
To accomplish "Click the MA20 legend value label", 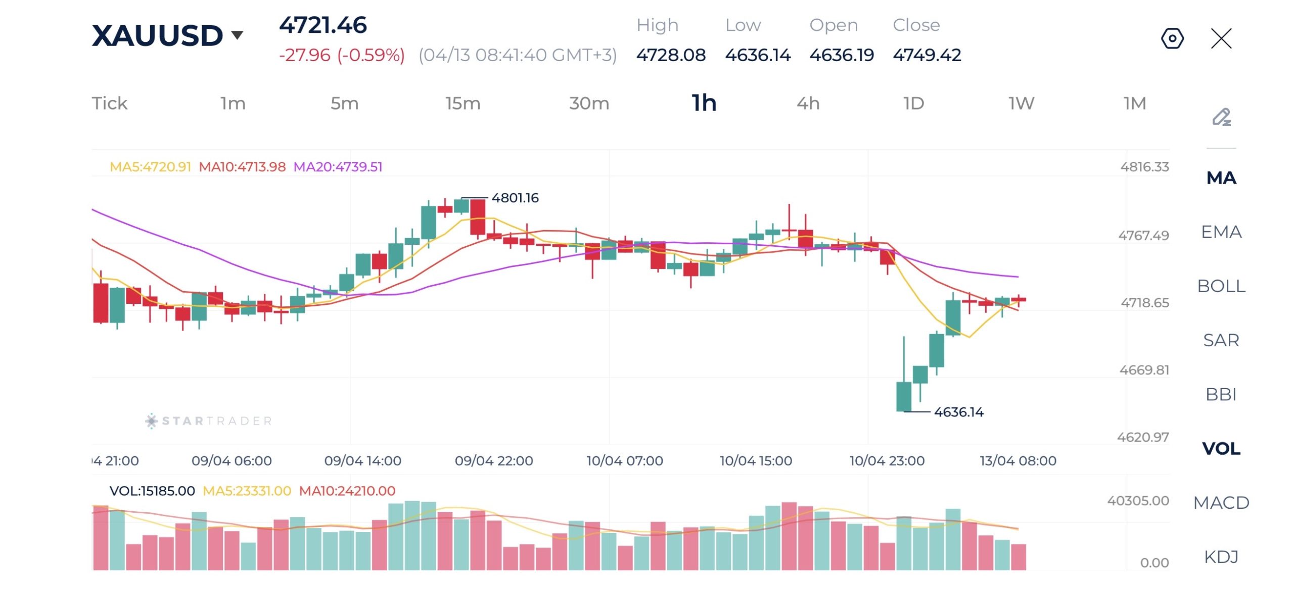I will point(338,167).
